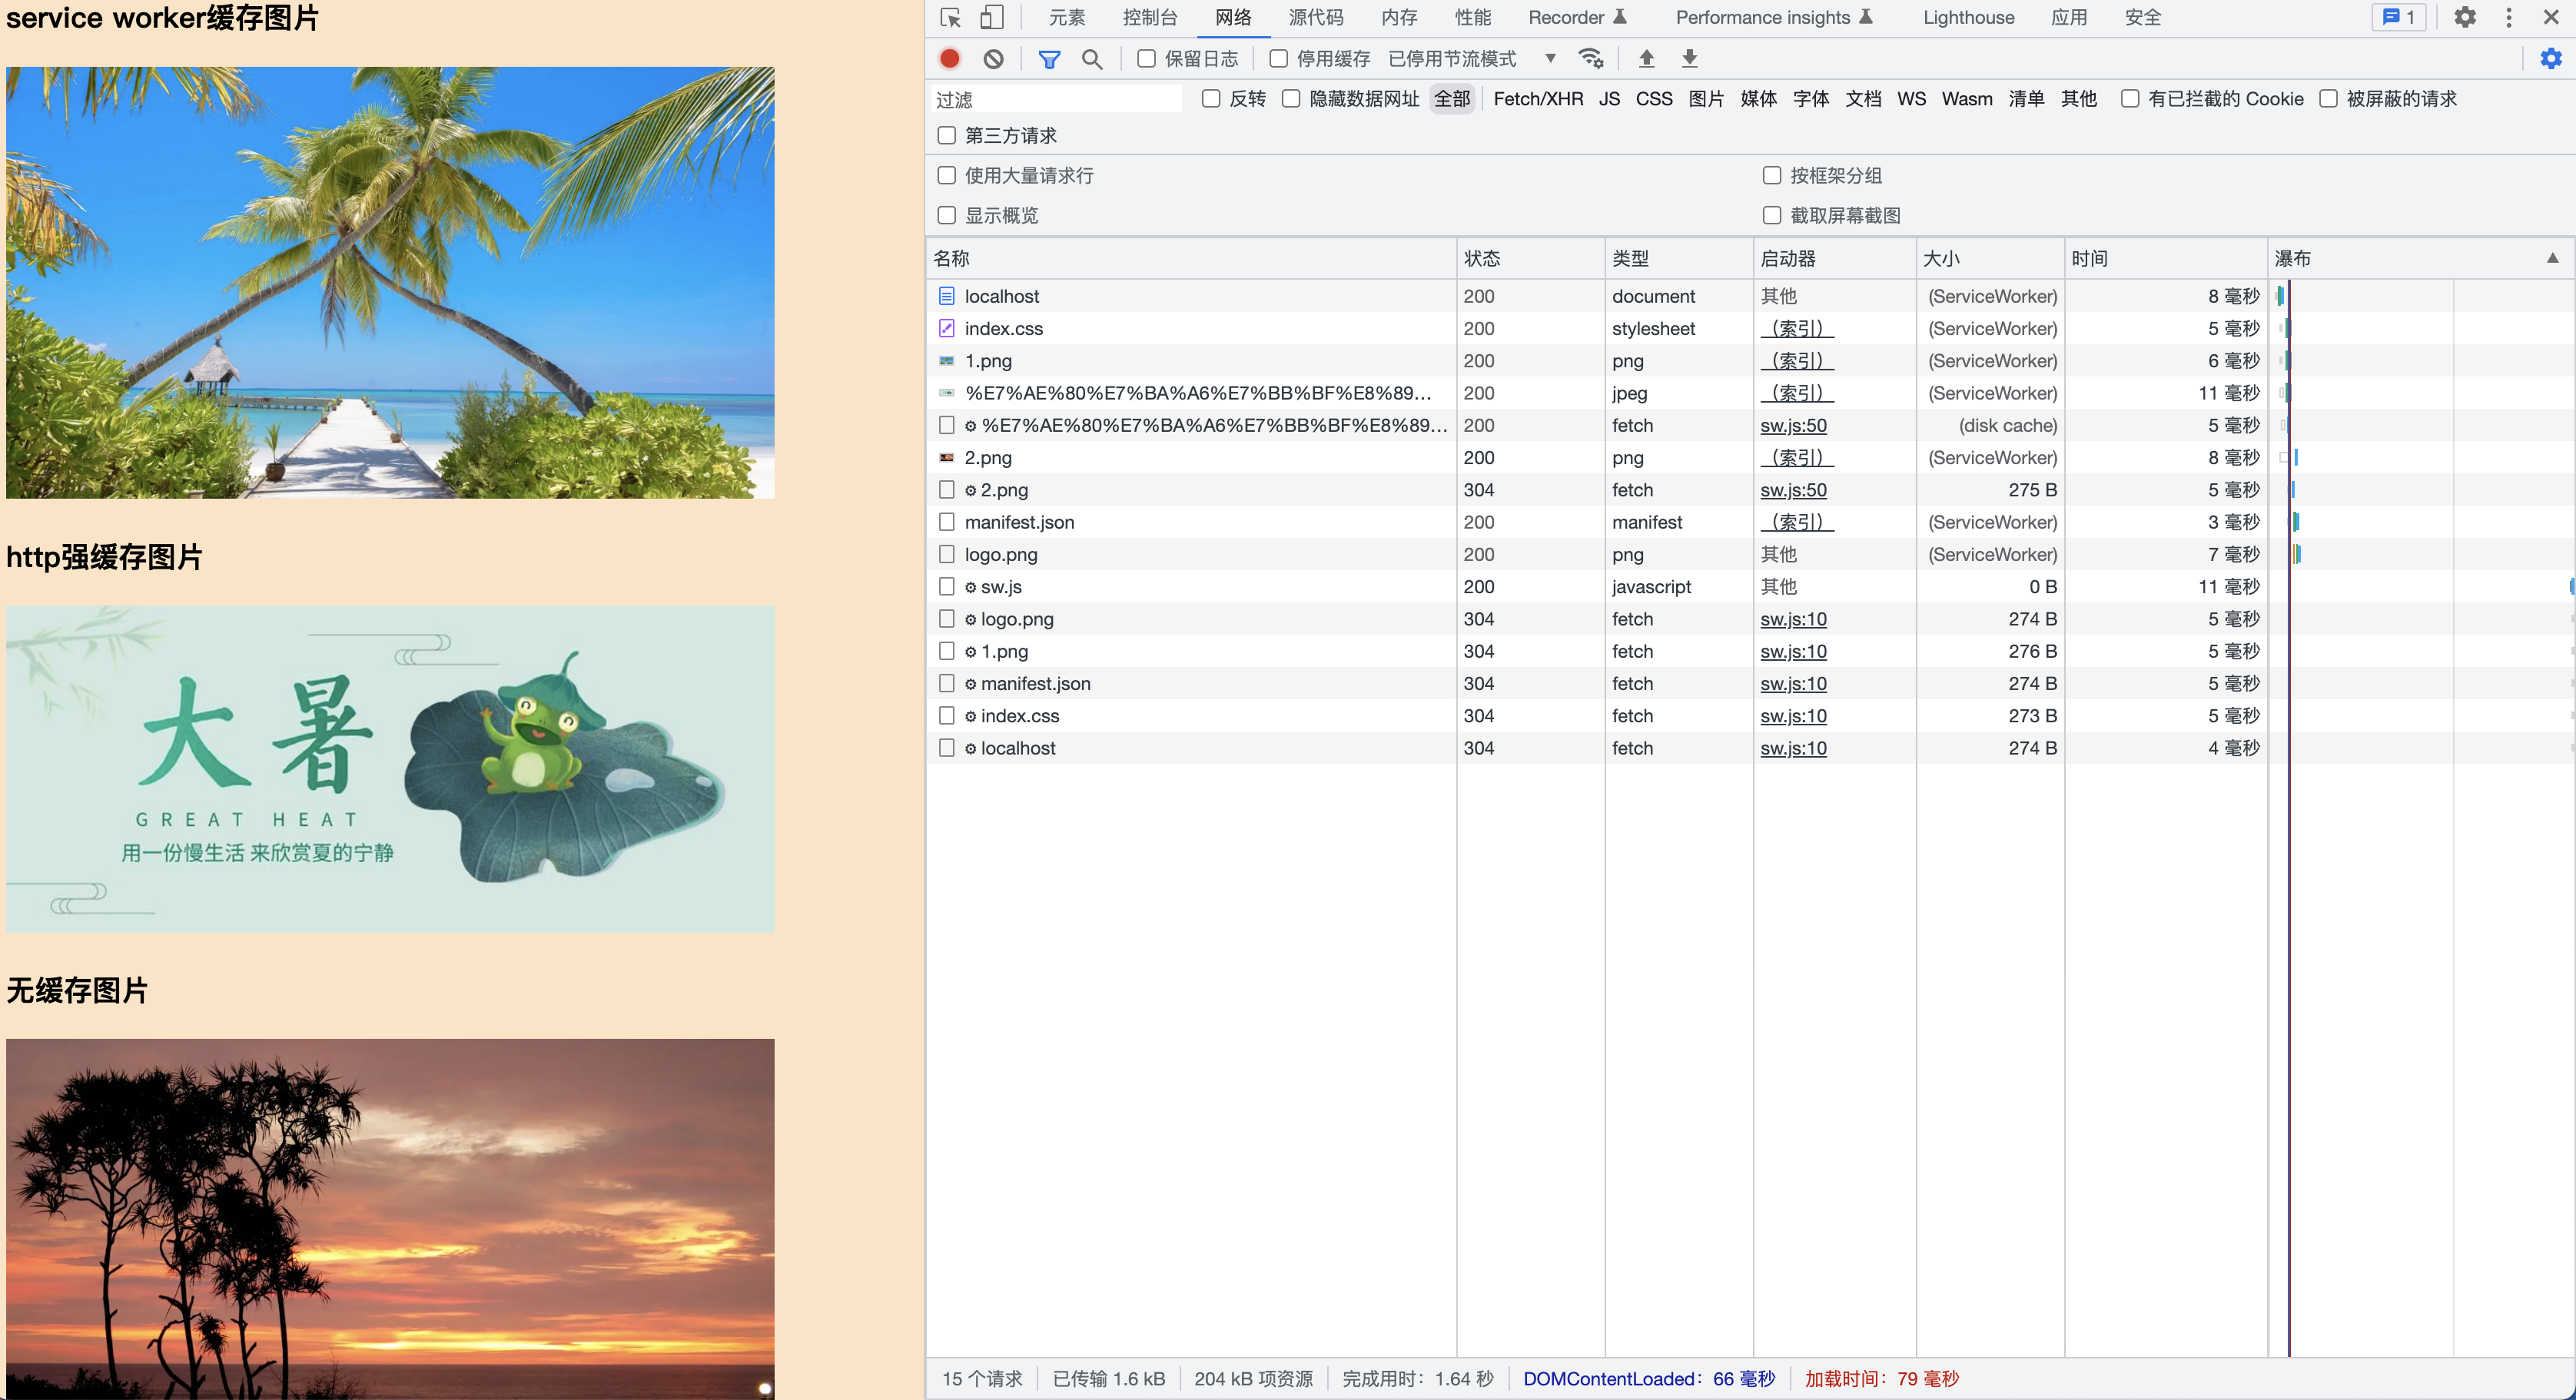The image size is (2576, 1400).
Task: Open sw.js:50 initiator link for 2.png
Action: tap(1793, 490)
